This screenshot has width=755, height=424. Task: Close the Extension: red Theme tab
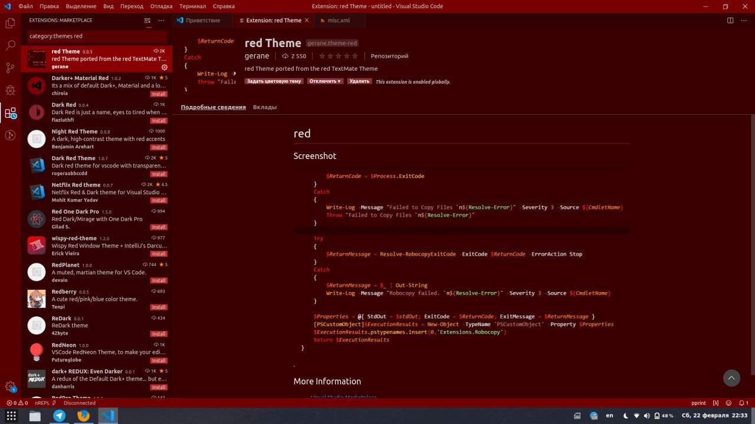click(x=308, y=21)
